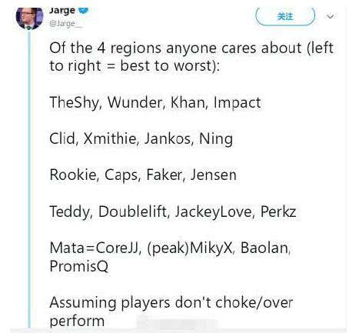Open the @Jarge__ handle link
Viewport: 349px width, 333px height.
(x=66, y=24)
